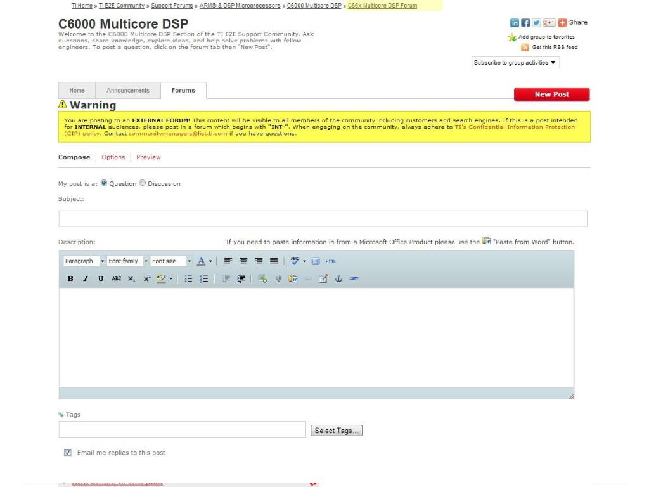Click the editor resize handle corner
649x487 pixels.
571,396
